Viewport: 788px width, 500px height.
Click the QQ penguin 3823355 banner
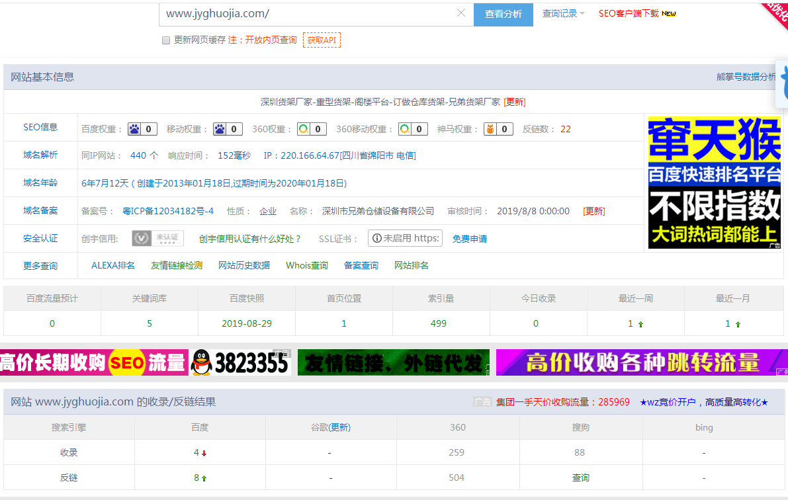click(240, 362)
